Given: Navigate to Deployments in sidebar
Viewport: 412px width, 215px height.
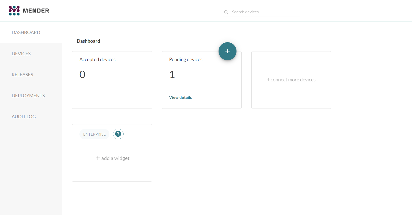Looking at the screenshot, I should 28,96.
